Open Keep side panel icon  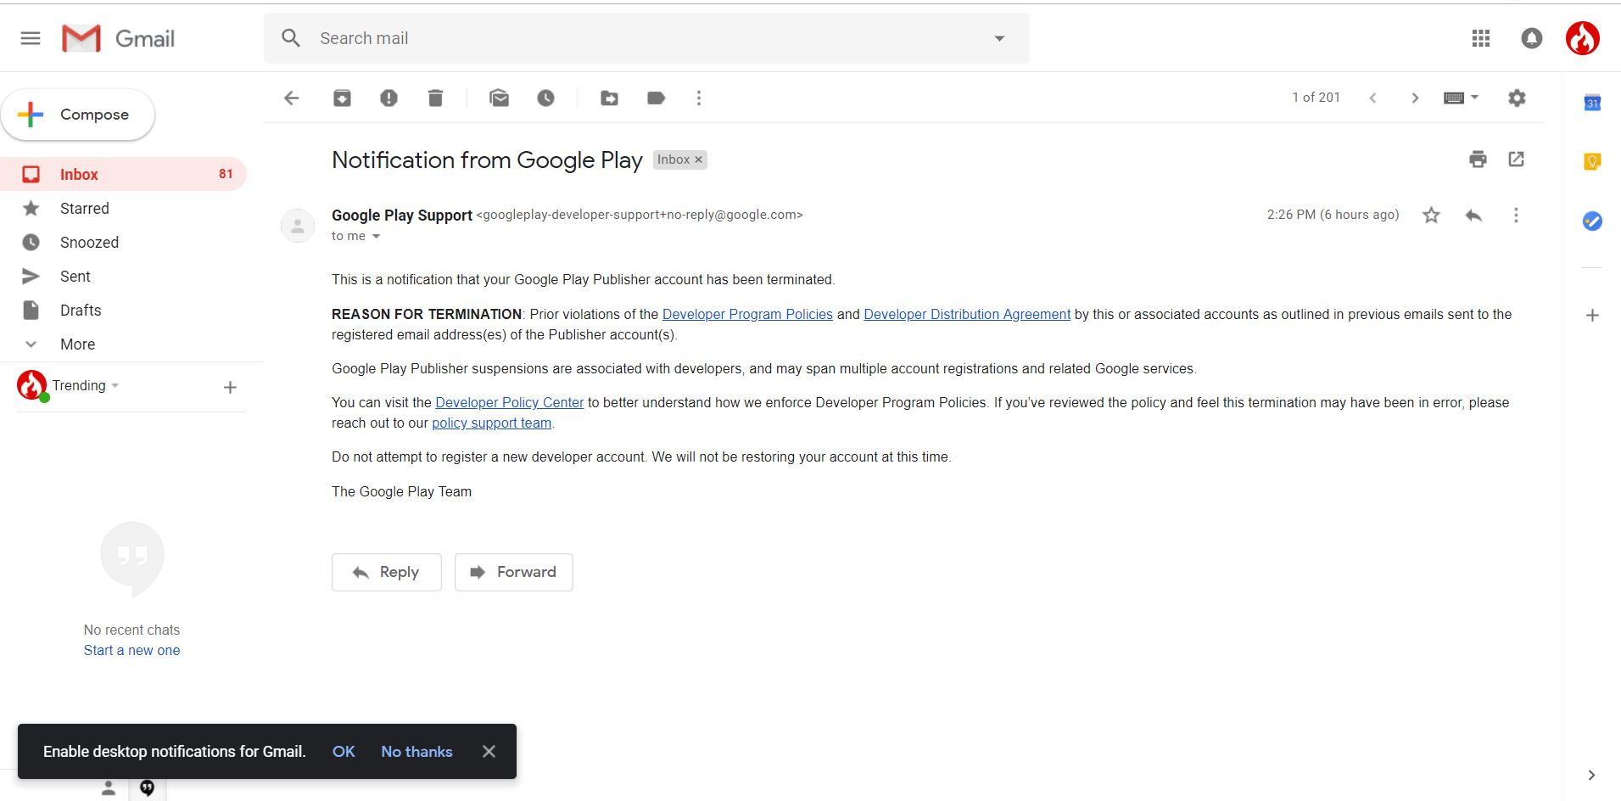pos(1592,162)
